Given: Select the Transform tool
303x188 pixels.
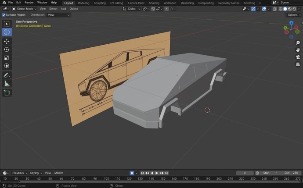Looking at the screenshot, I should pyautogui.click(x=7, y=66).
